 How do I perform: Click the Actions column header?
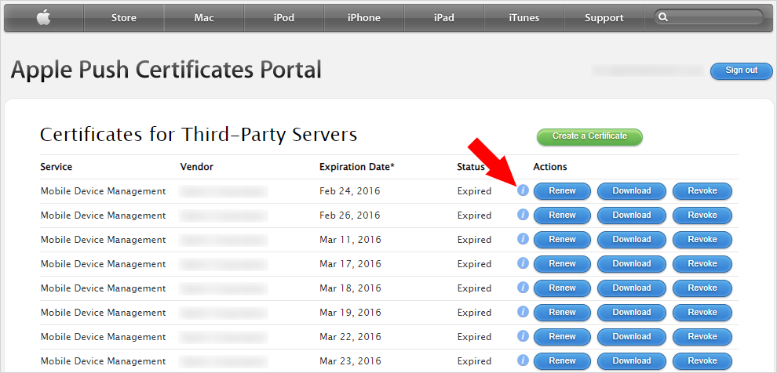[x=550, y=167]
